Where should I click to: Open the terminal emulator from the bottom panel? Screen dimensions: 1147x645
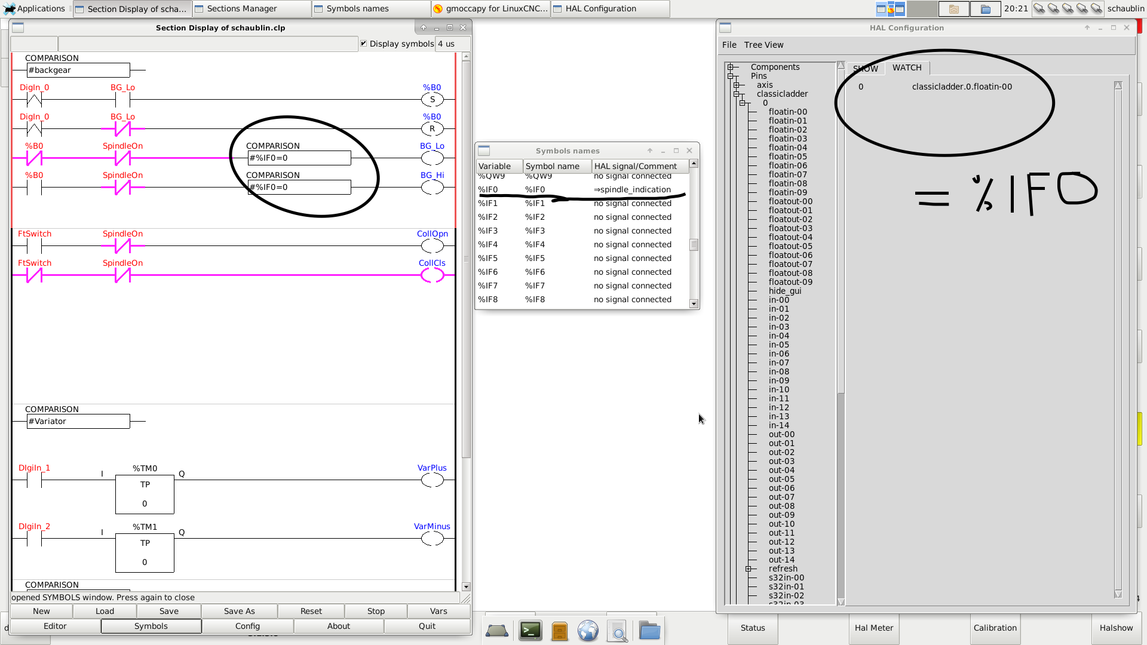pyautogui.click(x=530, y=631)
